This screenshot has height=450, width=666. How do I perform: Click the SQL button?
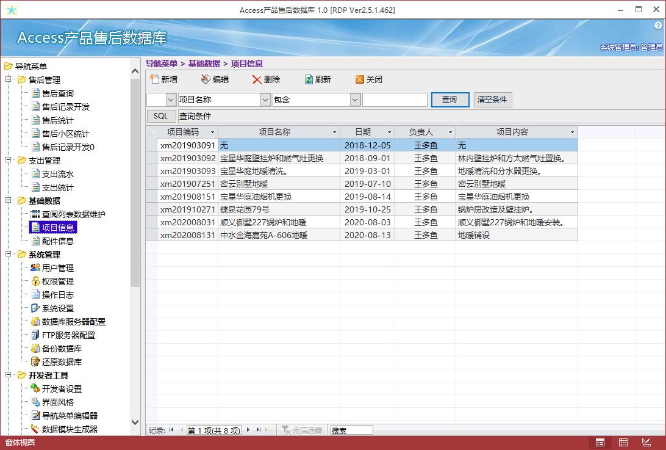click(x=160, y=115)
